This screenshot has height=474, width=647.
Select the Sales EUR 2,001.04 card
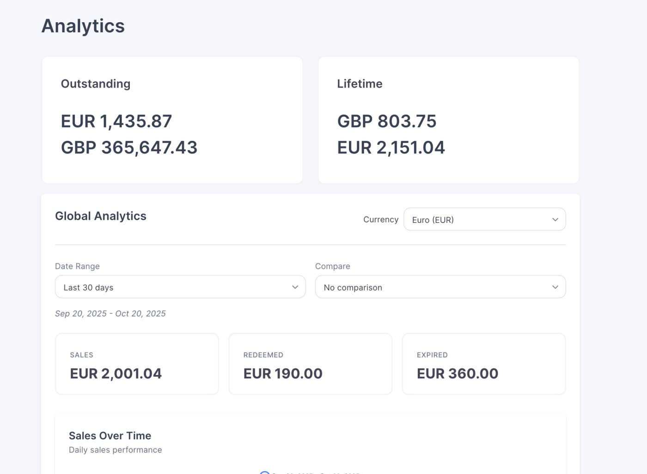(137, 364)
